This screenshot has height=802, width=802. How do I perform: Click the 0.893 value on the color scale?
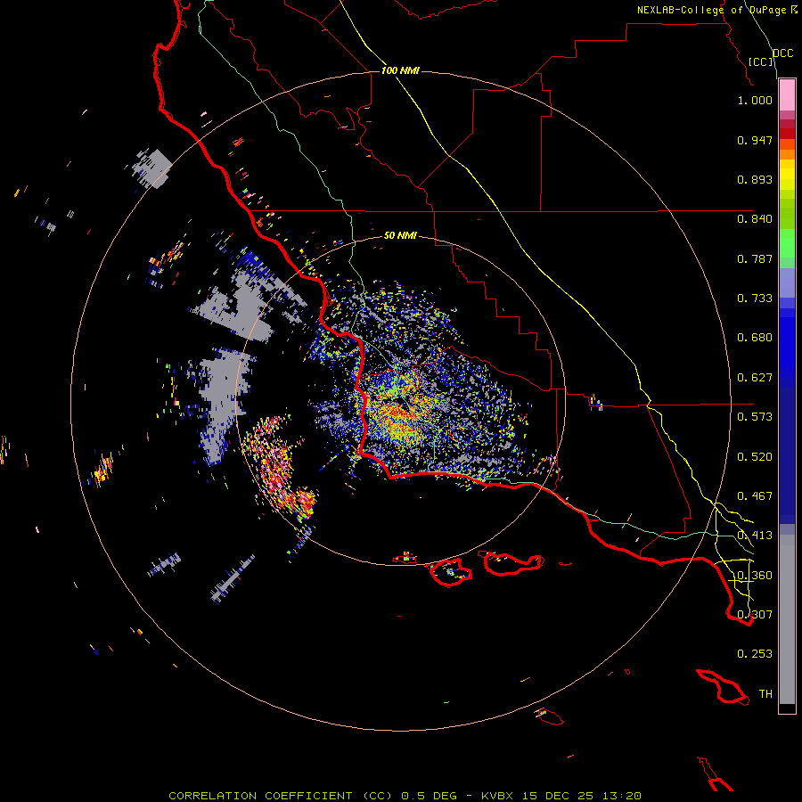click(755, 179)
